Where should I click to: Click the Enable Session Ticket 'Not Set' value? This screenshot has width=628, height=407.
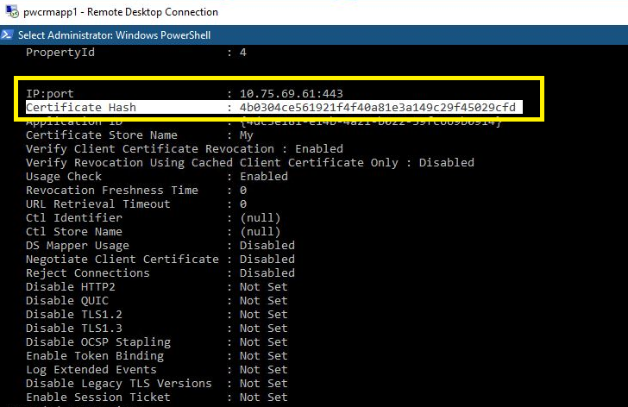(264, 398)
